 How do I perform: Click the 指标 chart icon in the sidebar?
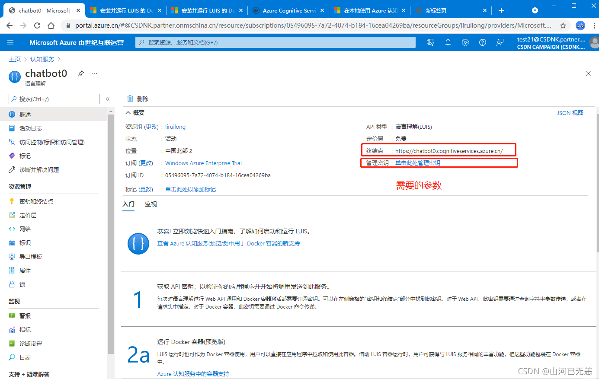click(12, 330)
